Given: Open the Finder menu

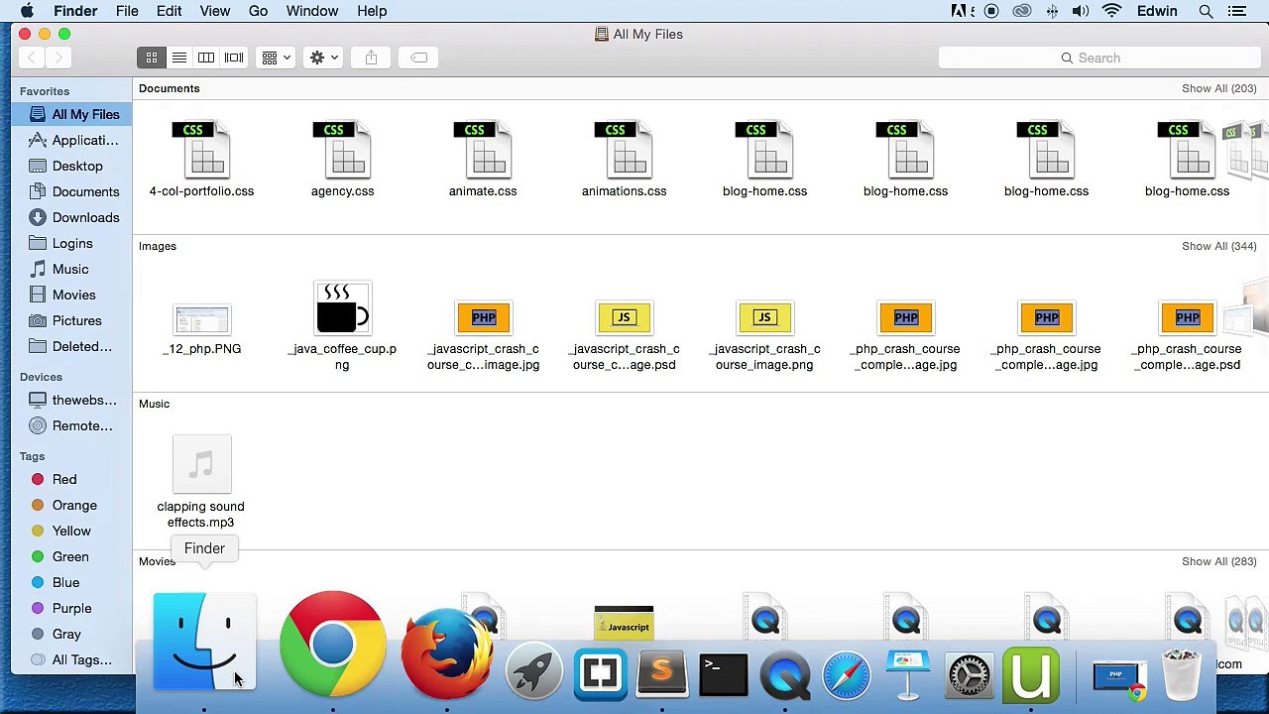Looking at the screenshot, I should click(x=75, y=11).
